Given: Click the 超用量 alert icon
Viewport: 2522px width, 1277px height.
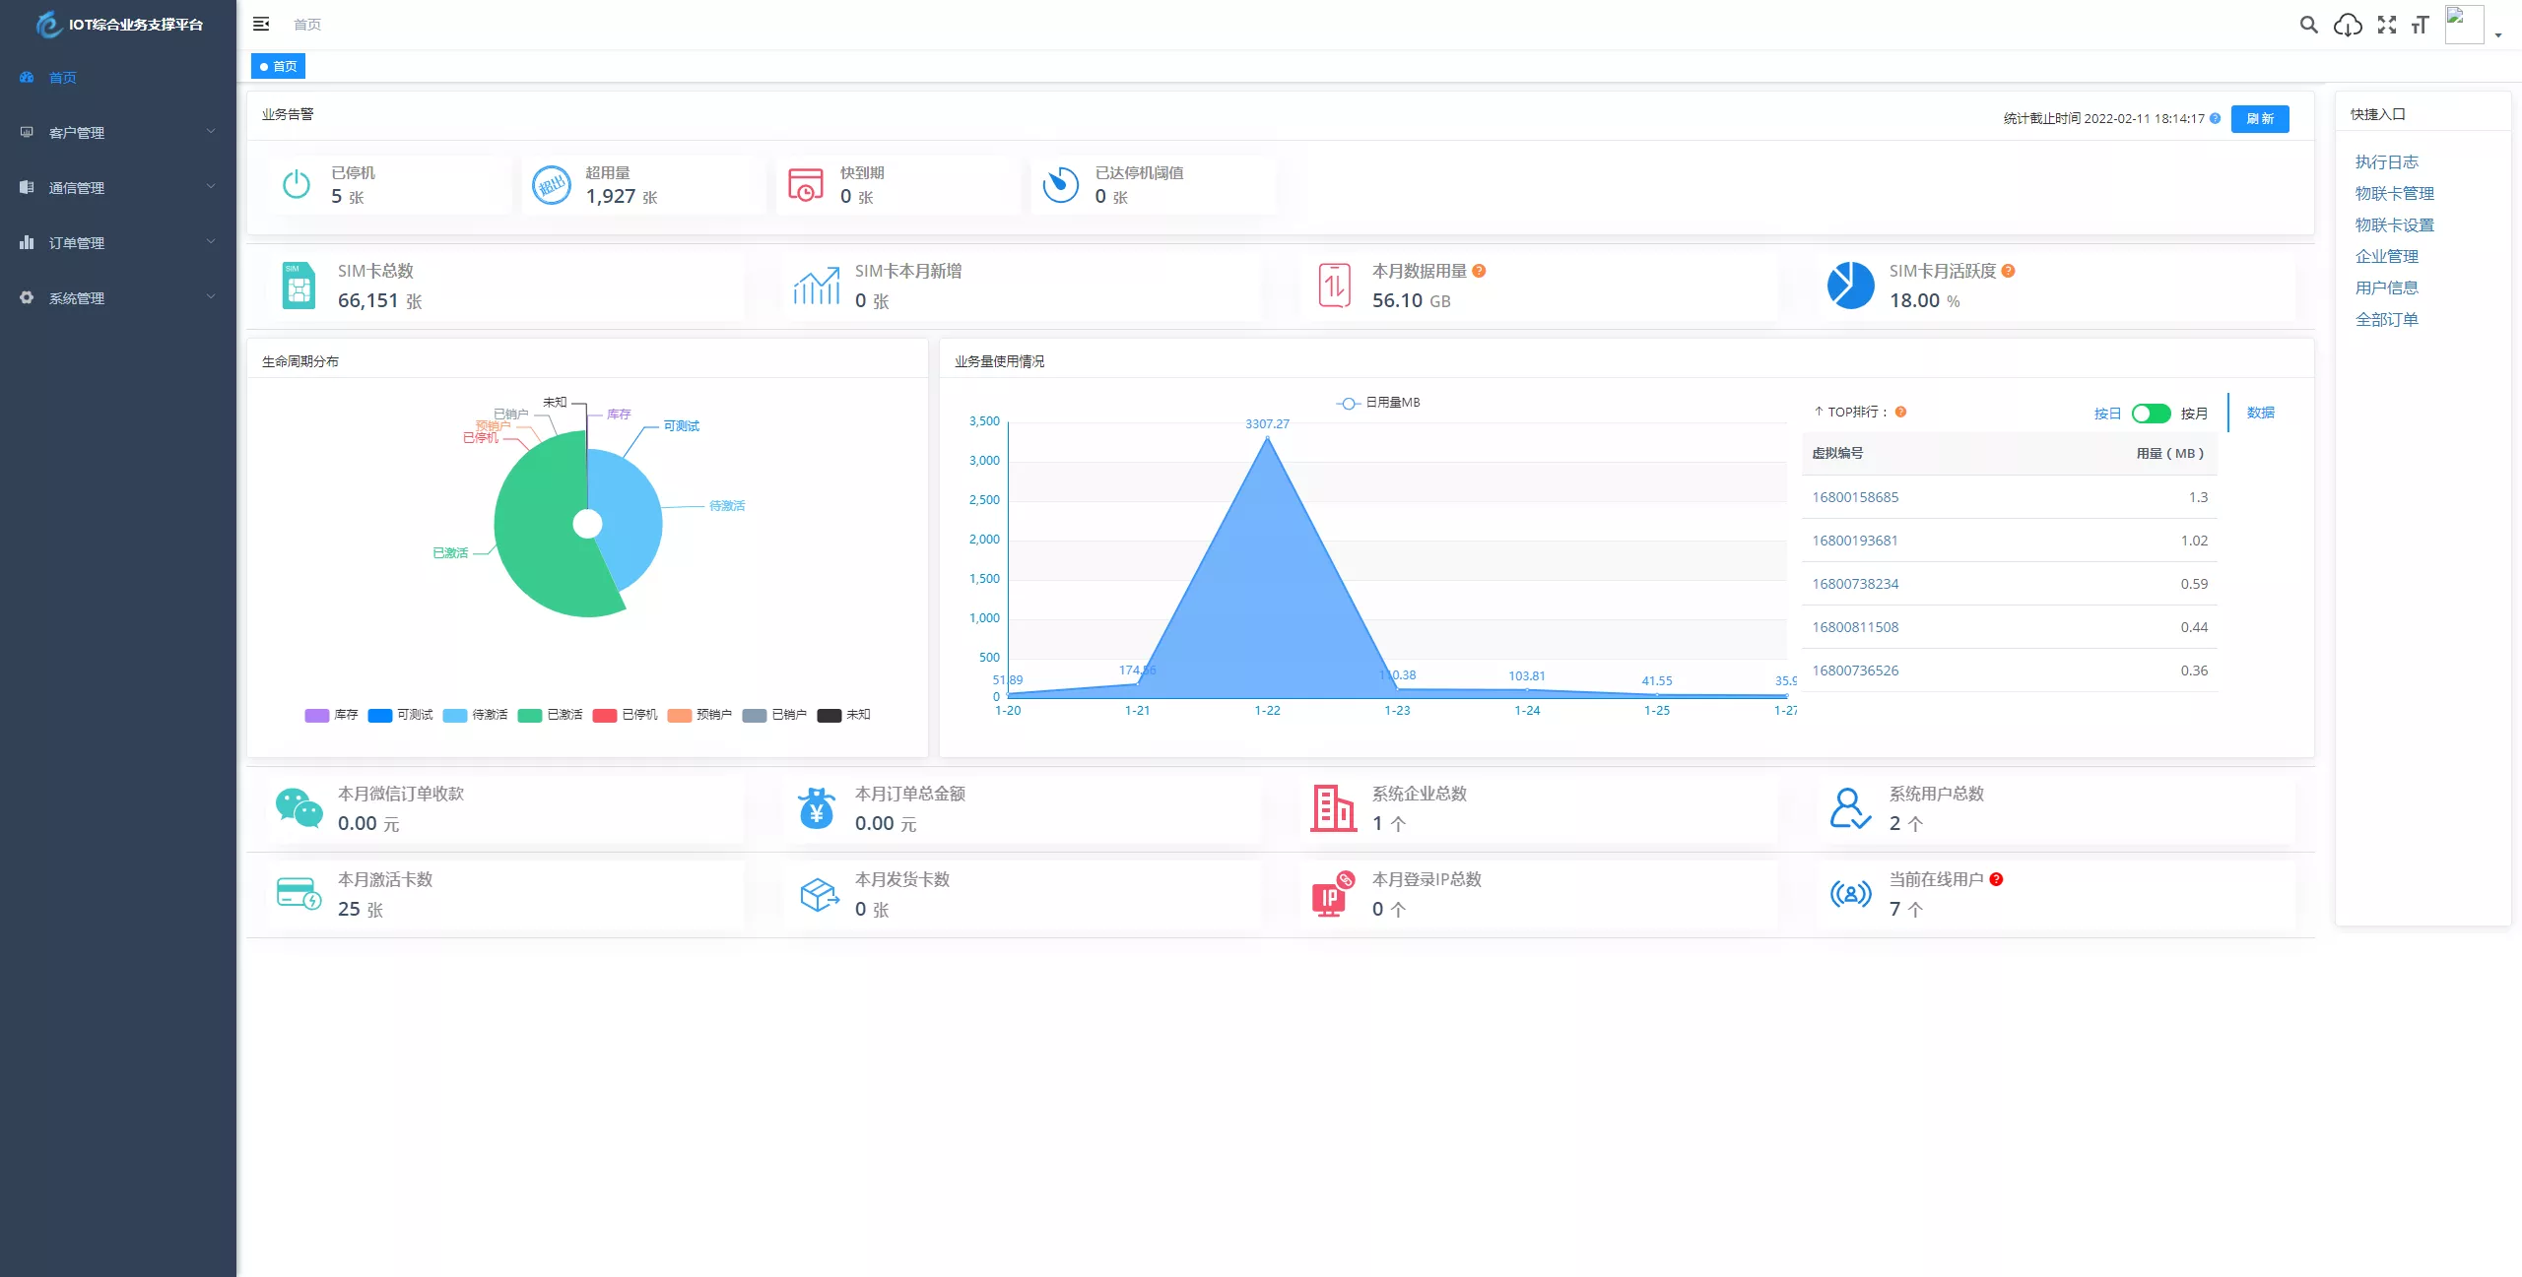Looking at the screenshot, I should coord(552,184).
